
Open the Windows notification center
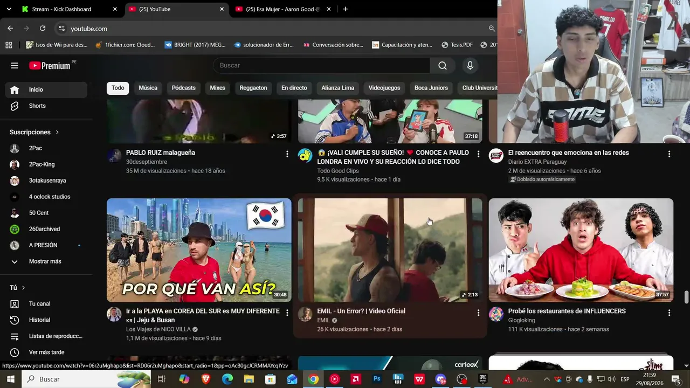pos(675,379)
